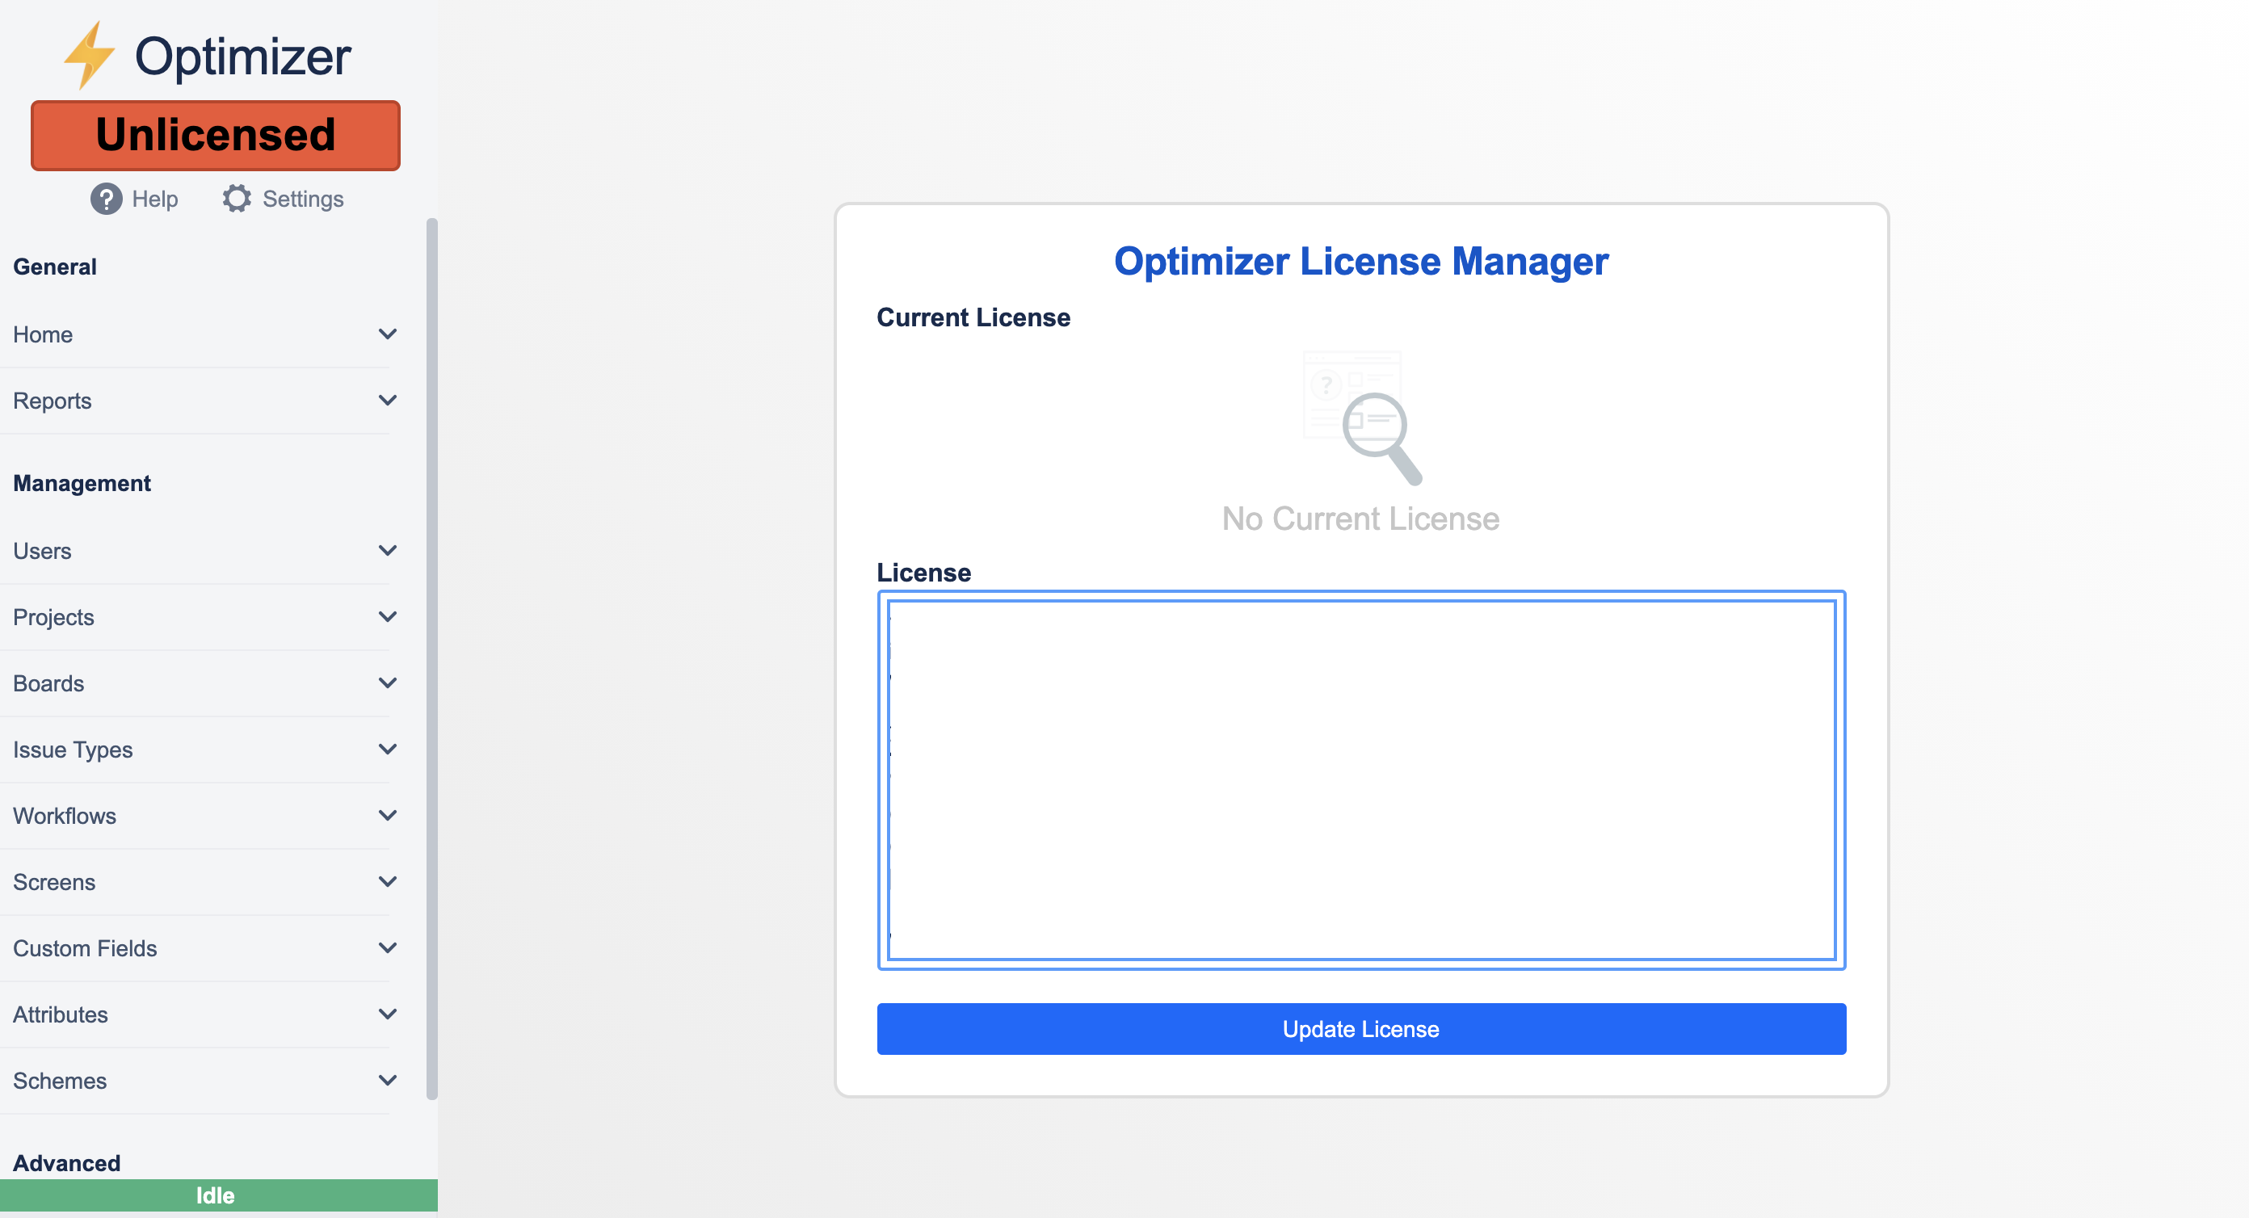Select Workflows in the sidebar

[x=65, y=817]
